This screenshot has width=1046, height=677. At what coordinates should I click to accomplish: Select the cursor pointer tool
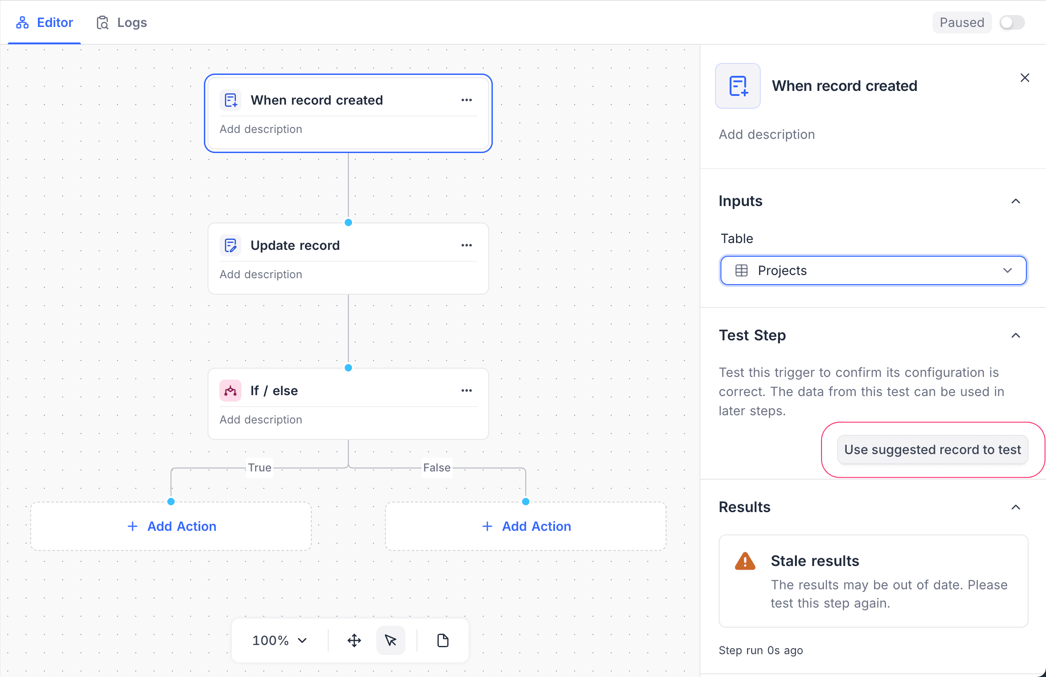(x=391, y=640)
